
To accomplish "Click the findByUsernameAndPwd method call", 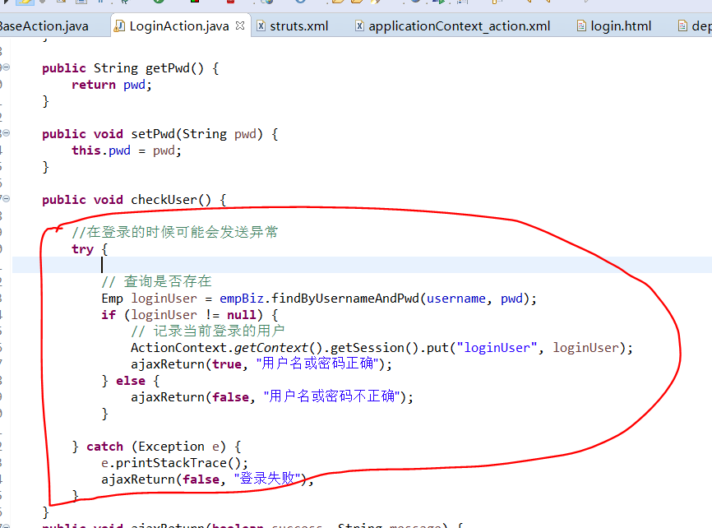I will tap(345, 299).
